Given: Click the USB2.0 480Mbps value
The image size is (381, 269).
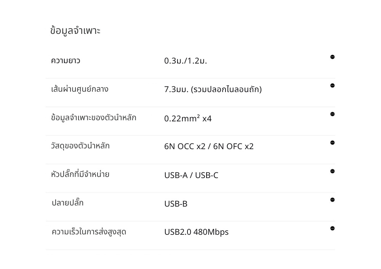Looking at the screenshot, I should 196,232.
